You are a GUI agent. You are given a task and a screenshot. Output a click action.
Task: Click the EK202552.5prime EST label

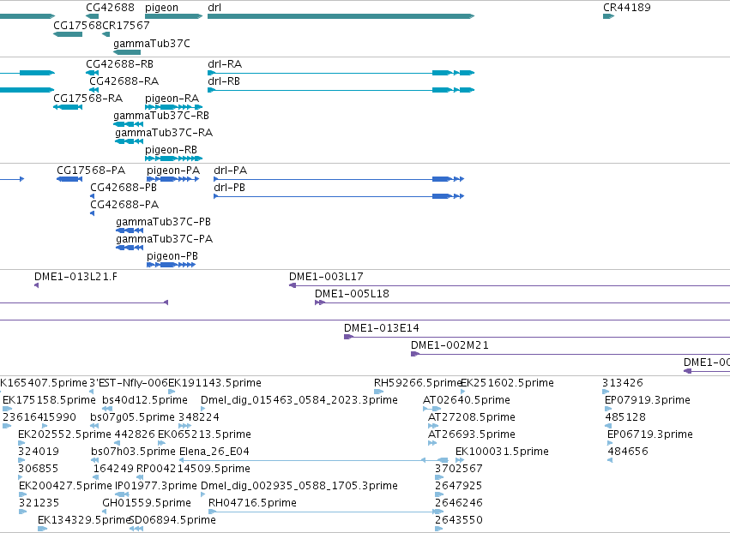(64, 434)
